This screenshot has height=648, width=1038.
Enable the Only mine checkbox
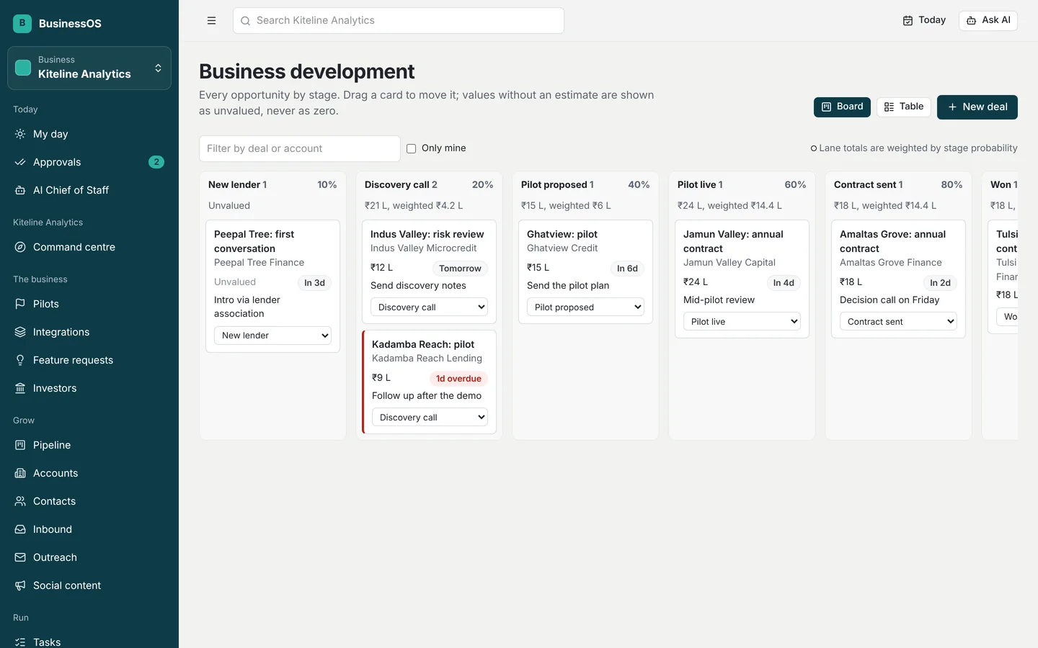[412, 149]
